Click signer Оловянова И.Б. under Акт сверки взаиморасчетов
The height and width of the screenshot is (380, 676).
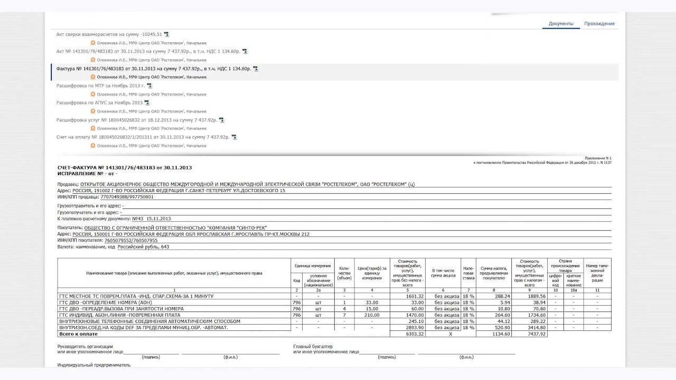[152, 43]
